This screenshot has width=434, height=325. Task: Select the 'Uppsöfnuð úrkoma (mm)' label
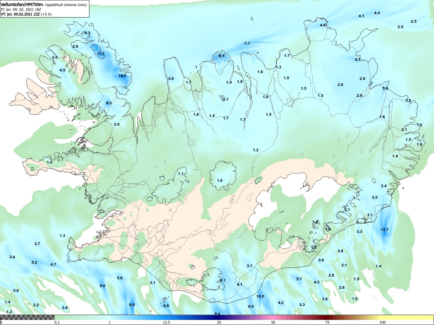(x=66, y=5)
